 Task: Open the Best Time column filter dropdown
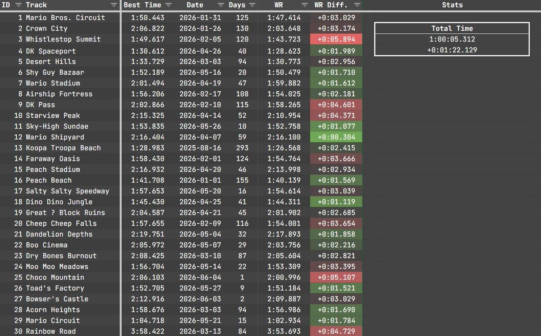pyautogui.click(x=168, y=5)
